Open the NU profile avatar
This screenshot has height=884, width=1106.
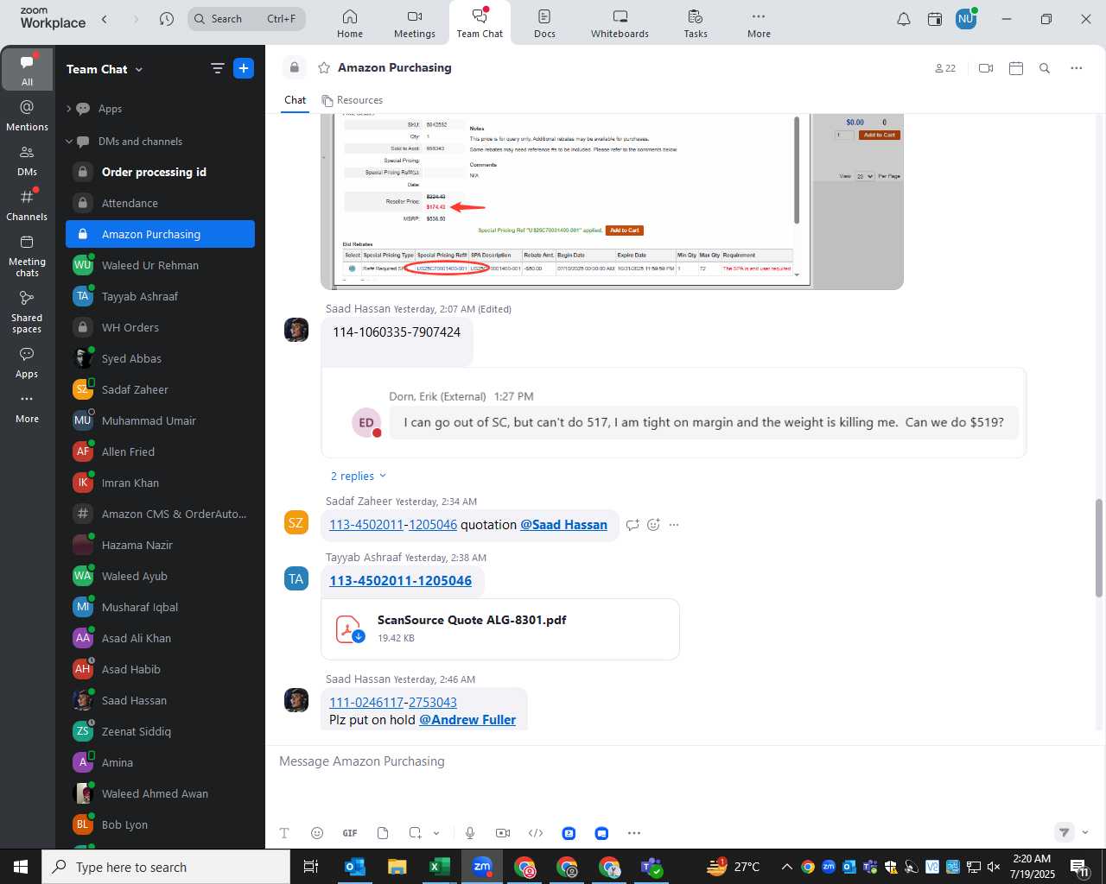(966, 19)
